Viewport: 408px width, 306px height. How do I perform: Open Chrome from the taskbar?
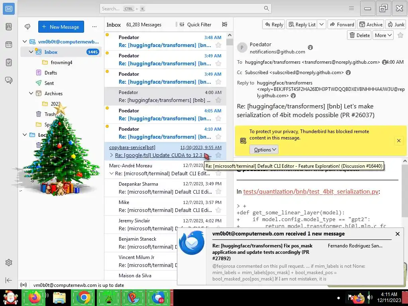(84, 298)
